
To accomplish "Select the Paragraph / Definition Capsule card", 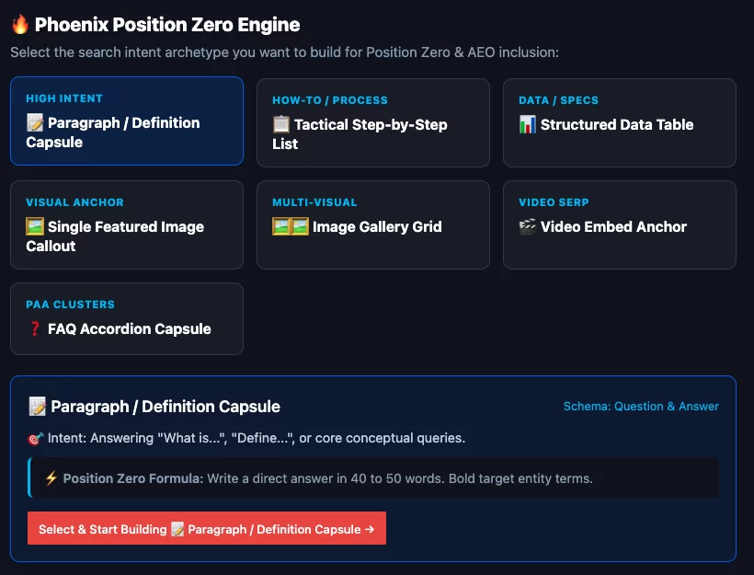I will point(127,121).
